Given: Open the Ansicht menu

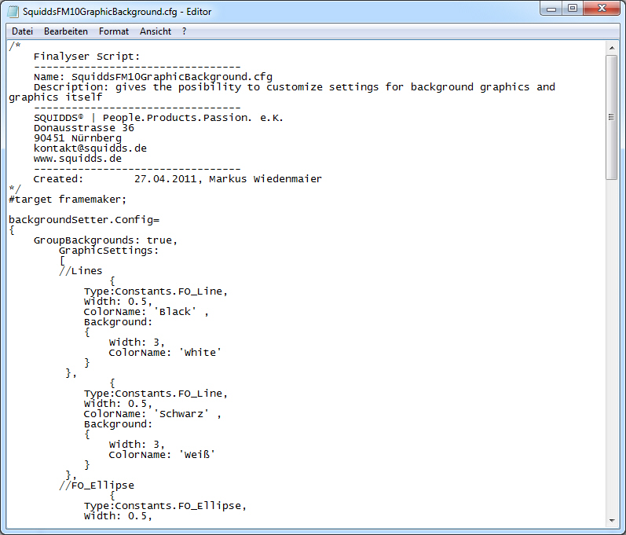Looking at the screenshot, I should pyautogui.click(x=156, y=31).
